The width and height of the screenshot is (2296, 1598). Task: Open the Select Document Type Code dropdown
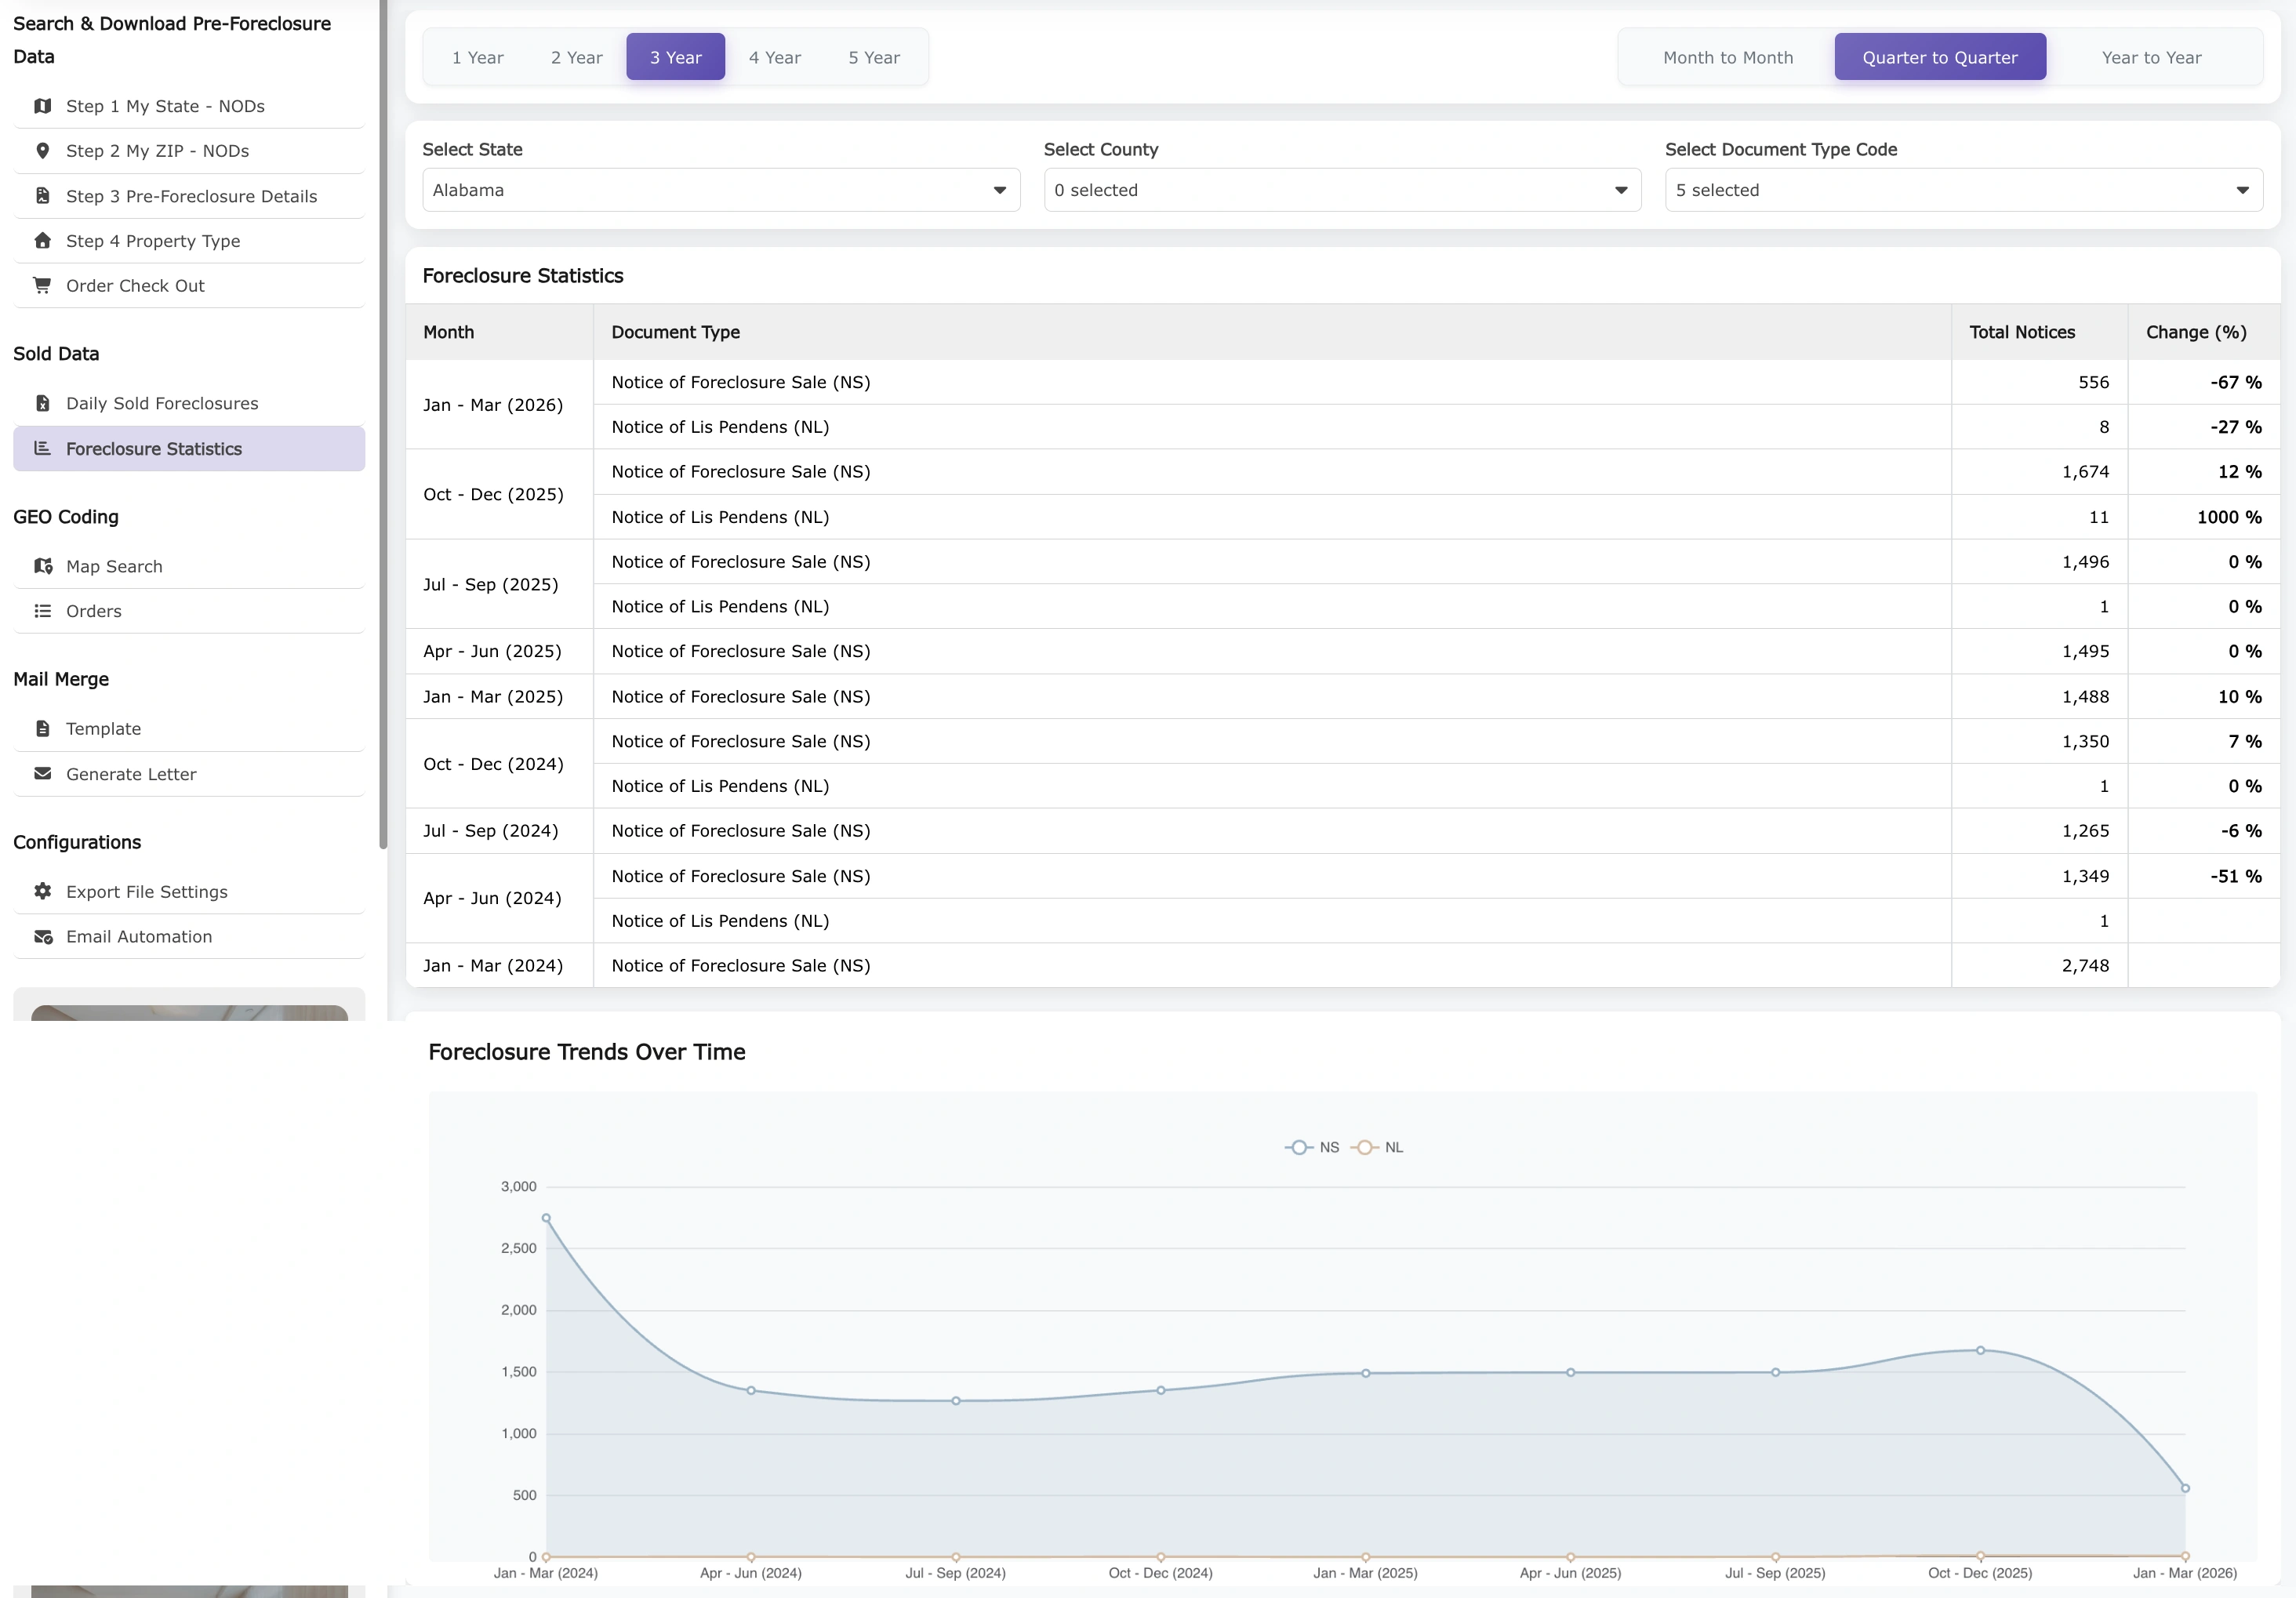[1962, 190]
